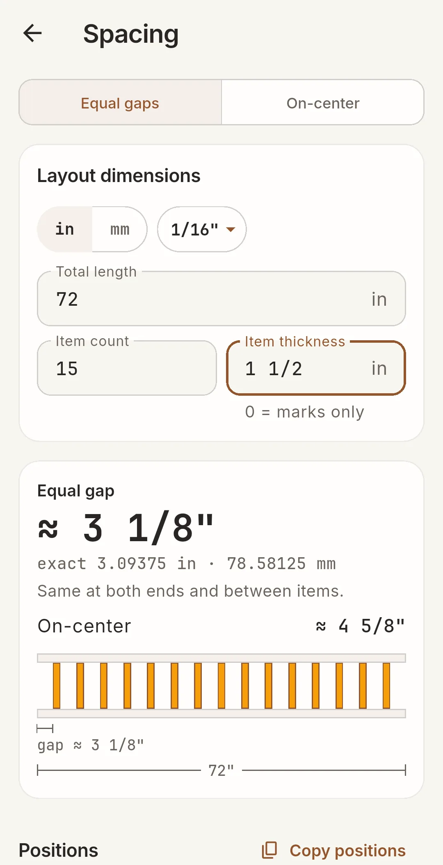Image resolution: width=443 pixels, height=865 pixels.
Task: Focus the Item thickness field
Action: coord(316,368)
